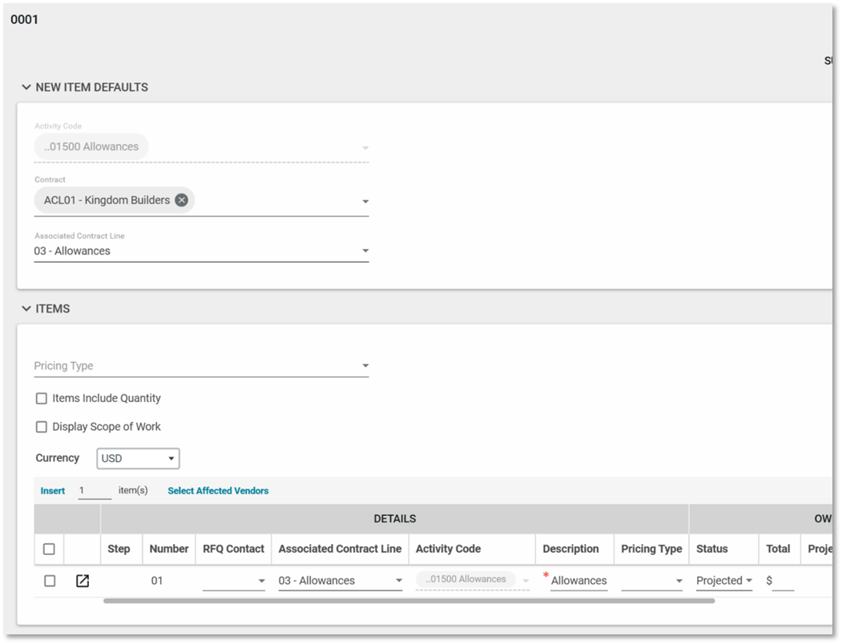Open the Contract dropdown arrow
Screen dimensions: 842x644
pos(365,201)
